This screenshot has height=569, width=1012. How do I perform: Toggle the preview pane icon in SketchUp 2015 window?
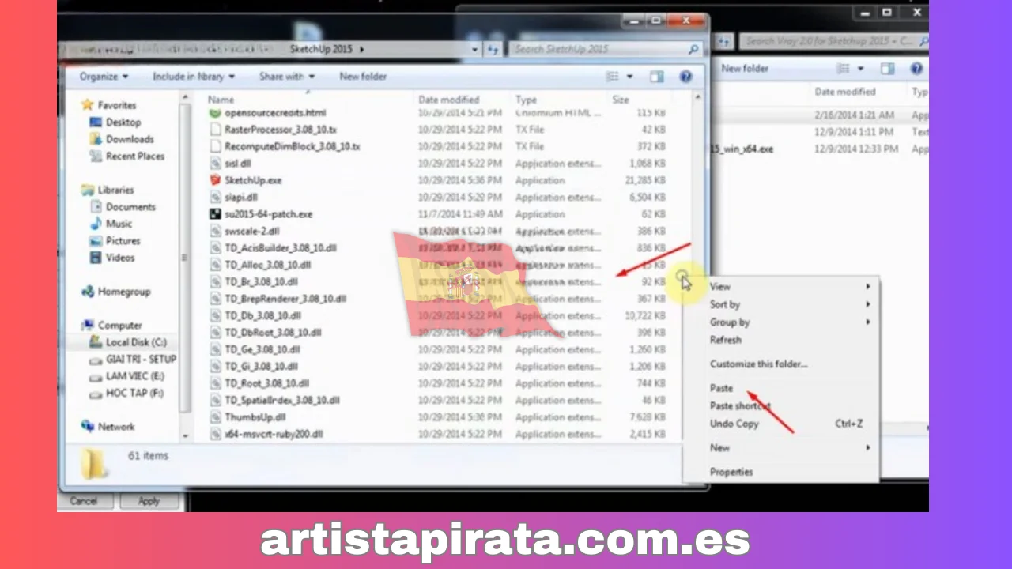point(656,77)
